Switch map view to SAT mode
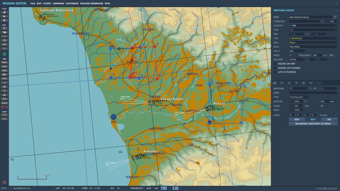 tap(156, 188)
